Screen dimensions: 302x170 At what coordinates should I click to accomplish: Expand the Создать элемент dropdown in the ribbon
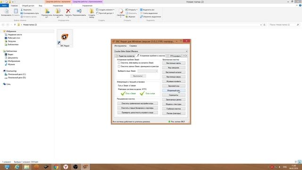(x=105, y=9)
